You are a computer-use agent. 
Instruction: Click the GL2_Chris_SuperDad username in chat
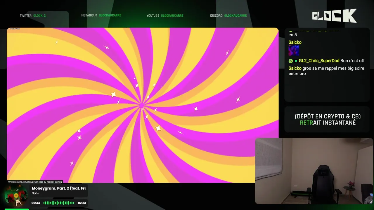pos(319,61)
